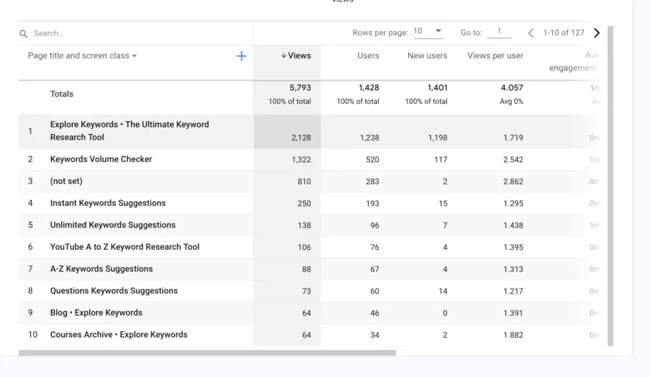Select A-Z Keywords Suggestions row title
Image resolution: width=651 pixels, height=377 pixels.
pyautogui.click(x=101, y=269)
